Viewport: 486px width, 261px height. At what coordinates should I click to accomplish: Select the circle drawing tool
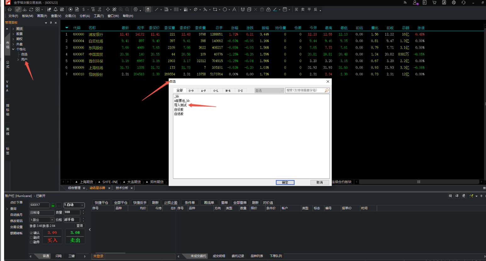[225, 9]
